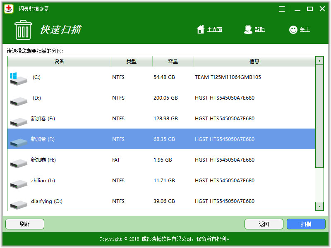Viewport: 331px width, 248px height.
Task: Select the (C:) partition label
Action: coord(36,77)
